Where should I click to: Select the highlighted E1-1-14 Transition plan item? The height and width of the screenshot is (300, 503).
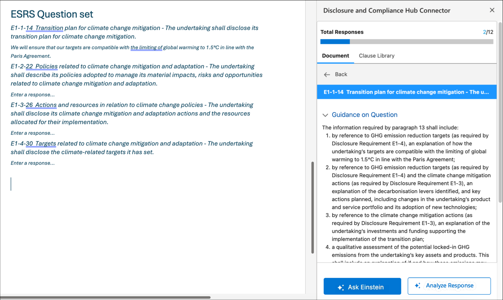tap(406, 92)
